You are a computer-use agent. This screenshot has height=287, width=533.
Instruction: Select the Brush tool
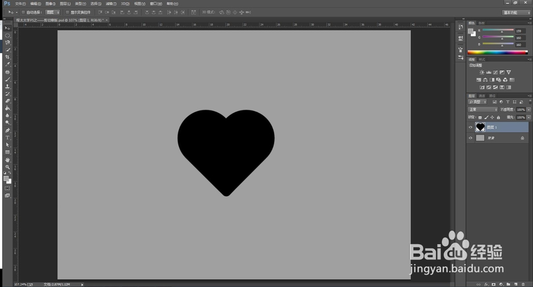click(7, 79)
